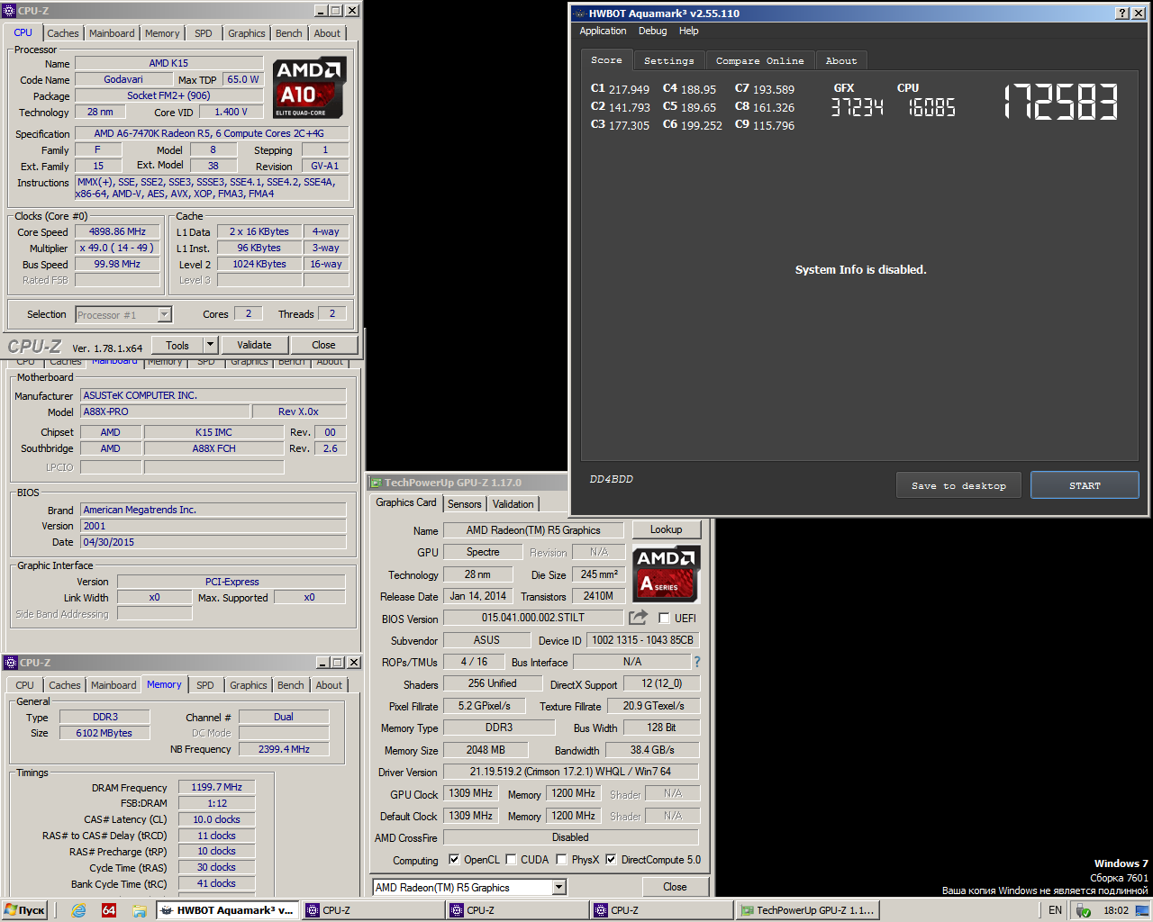Viewport: 1153px width, 922px height.
Task: Click the NB Frequency value 2399.4 MHz
Action: click(284, 749)
